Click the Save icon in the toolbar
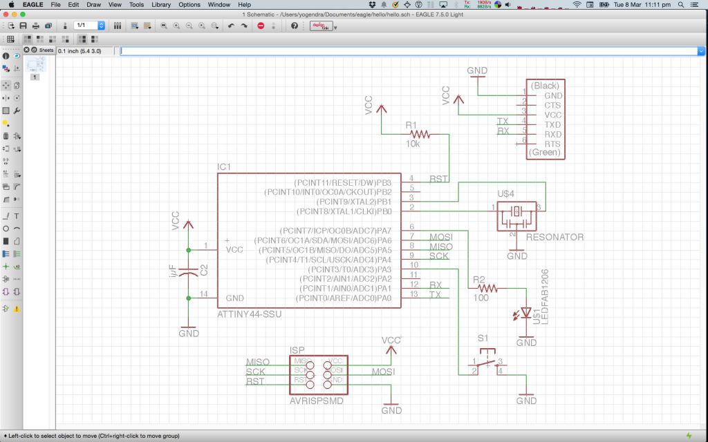 coord(23,26)
